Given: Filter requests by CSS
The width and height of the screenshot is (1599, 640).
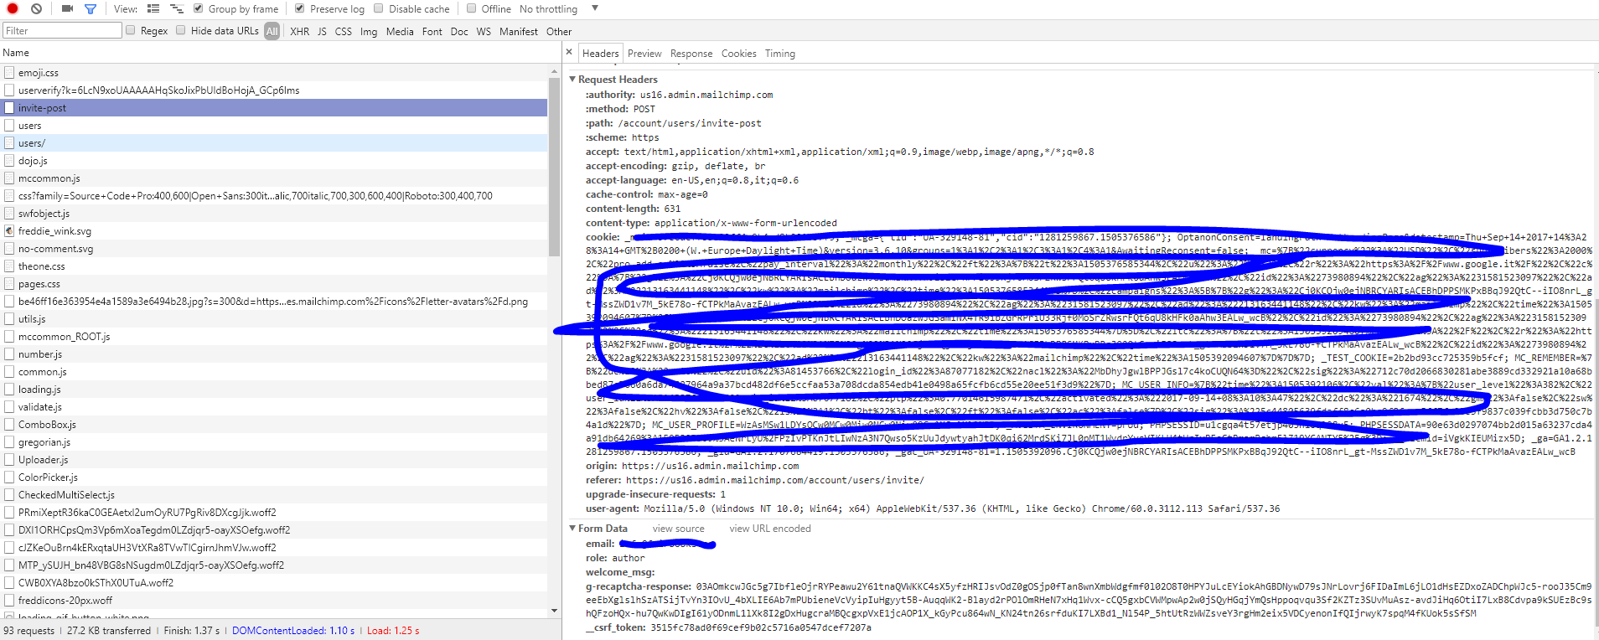Looking at the screenshot, I should [344, 31].
